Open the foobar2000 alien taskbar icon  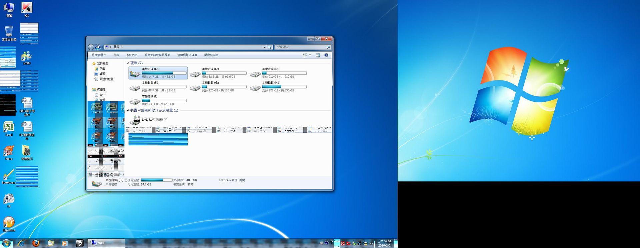point(79,243)
